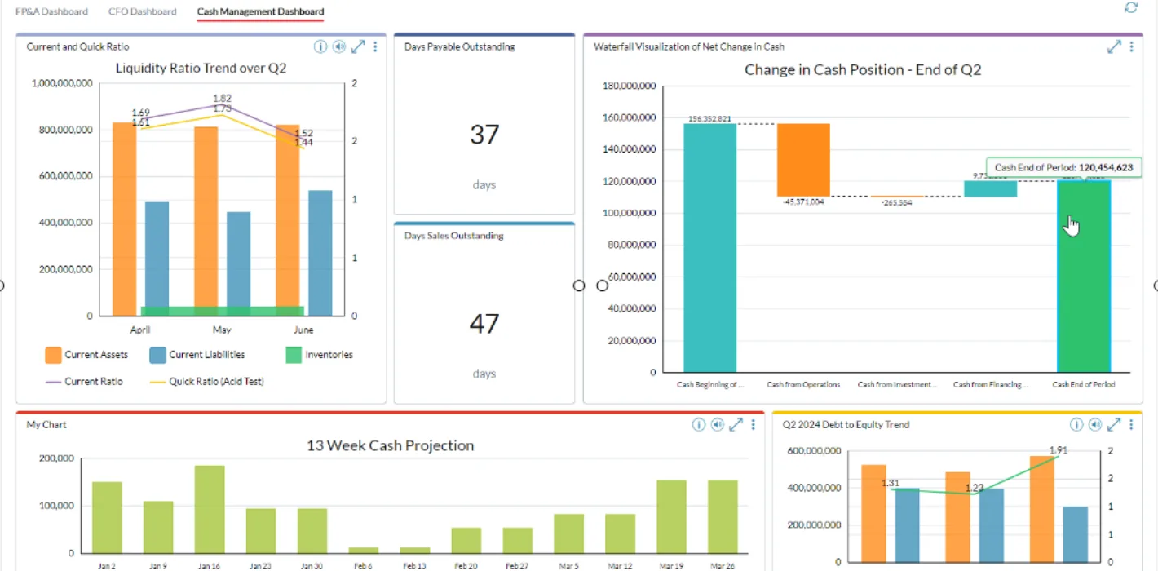Refresh the dashboard using the refresh icon
1158x571 pixels.
(x=1130, y=7)
